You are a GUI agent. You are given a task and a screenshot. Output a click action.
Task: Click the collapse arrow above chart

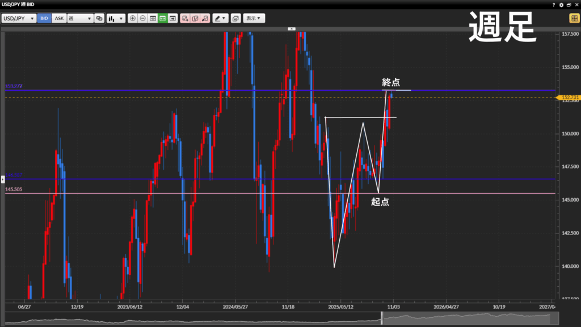coord(291,28)
